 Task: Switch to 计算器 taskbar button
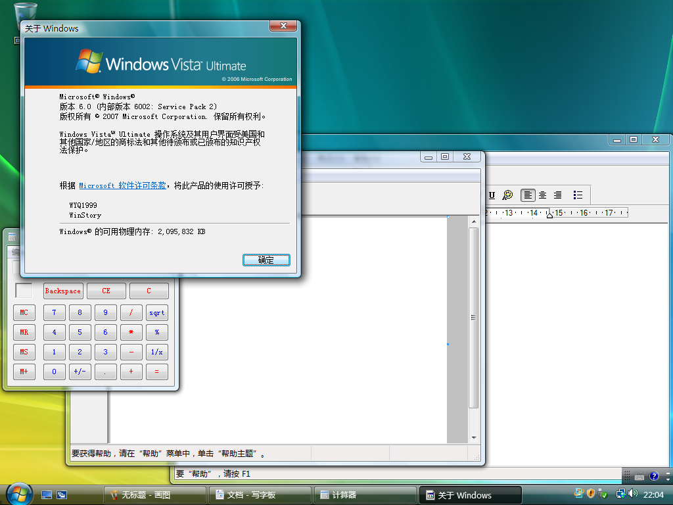[x=365, y=495]
